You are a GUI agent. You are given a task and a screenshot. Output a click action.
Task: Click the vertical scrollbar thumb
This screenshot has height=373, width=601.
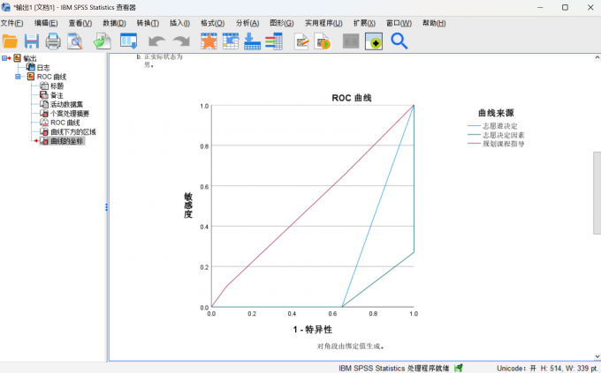[597, 192]
